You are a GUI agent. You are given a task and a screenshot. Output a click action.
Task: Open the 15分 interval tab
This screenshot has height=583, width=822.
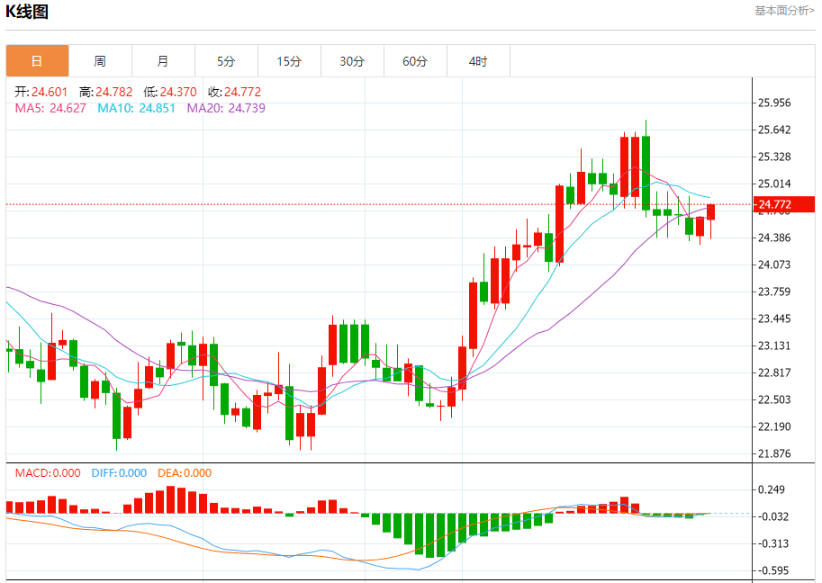pyautogui.click(x=289, y=61)
